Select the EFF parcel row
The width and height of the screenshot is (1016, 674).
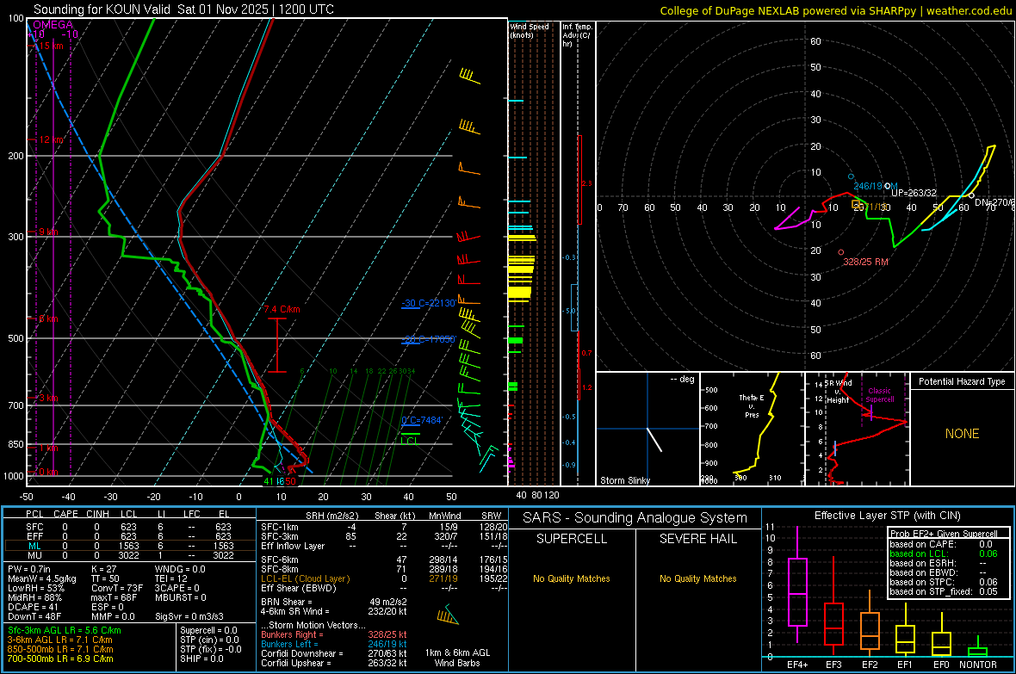point(129,536)
